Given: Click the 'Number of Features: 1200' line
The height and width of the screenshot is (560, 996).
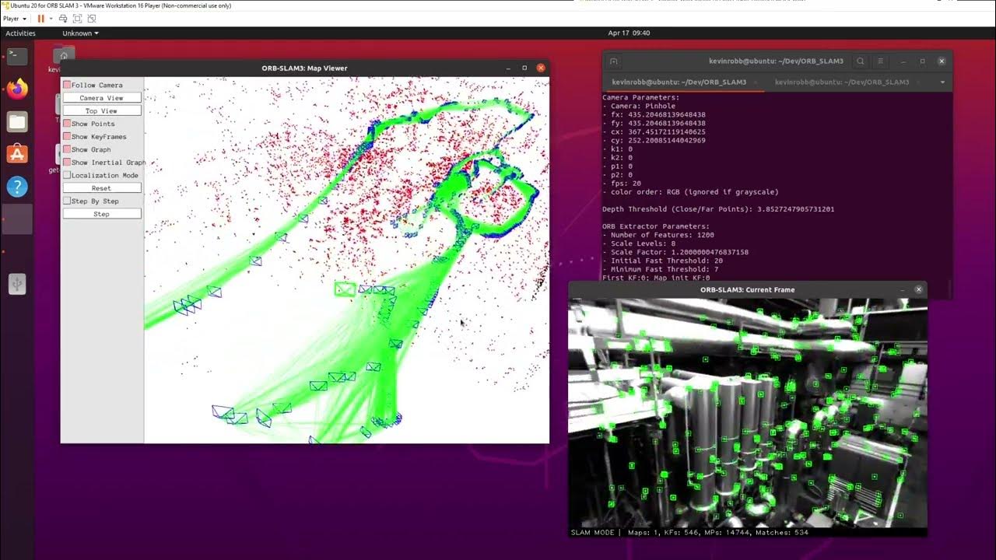Looking at the screenshot, I should (x=658, y=235).
